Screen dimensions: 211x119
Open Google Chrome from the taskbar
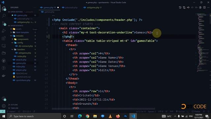coord(87,116)
